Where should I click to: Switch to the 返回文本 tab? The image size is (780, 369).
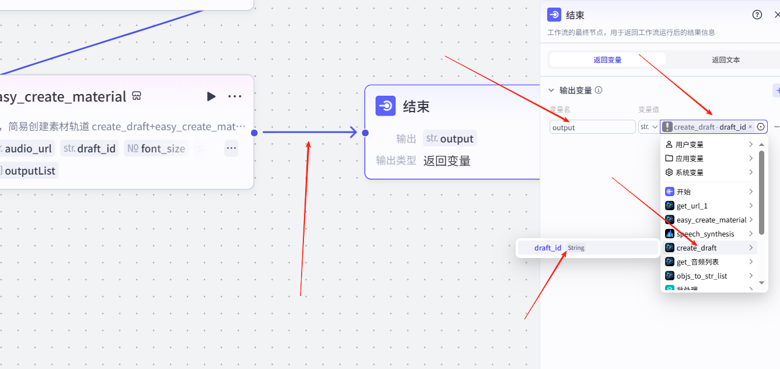pyautogui.click(x=725, y=60)
